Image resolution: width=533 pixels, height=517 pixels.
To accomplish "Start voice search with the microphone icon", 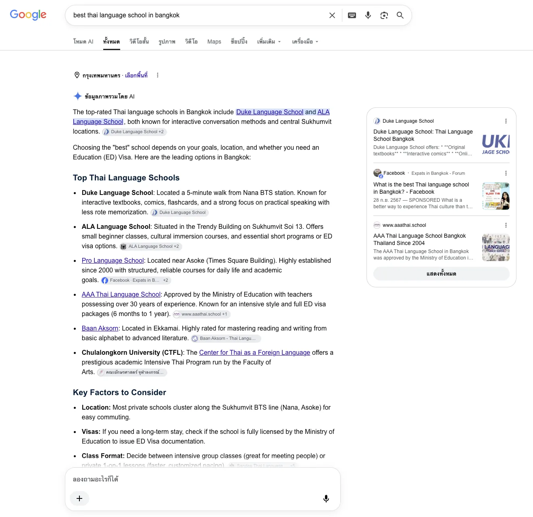I will [368, 15].
